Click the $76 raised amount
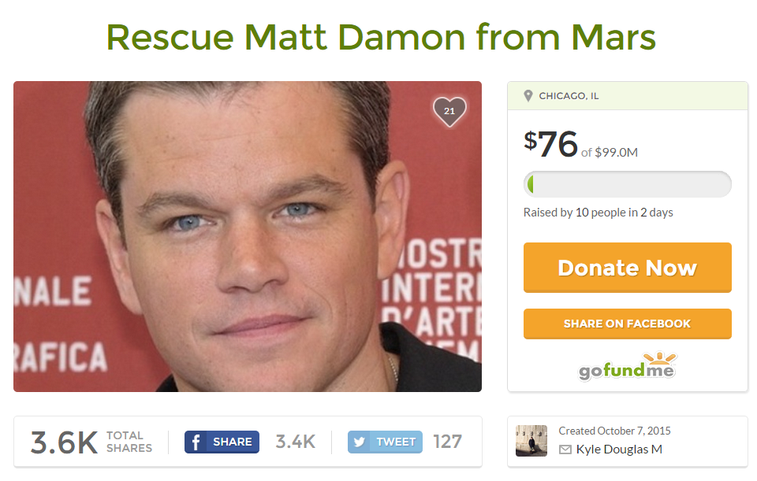The image size is (757, 481). [x=551, y=143]
